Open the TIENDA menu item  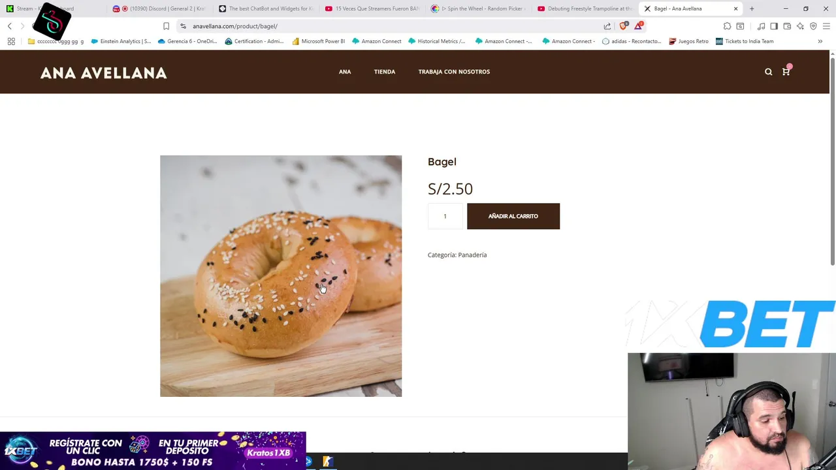[385, 72]
